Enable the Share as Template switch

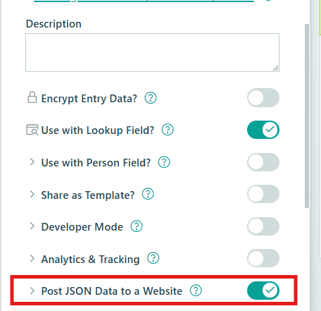pyautogui.click(x=263, y=194)
